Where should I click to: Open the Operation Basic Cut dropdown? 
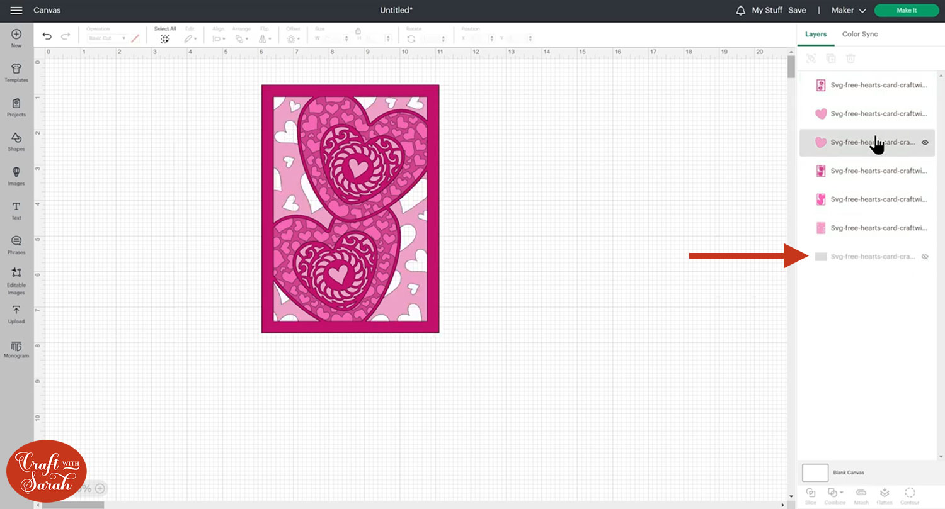pyautogui.click(x=106, y=38)
